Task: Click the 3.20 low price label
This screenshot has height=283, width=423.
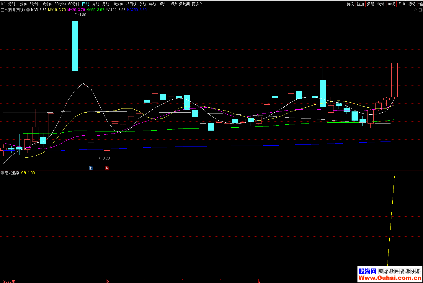Action: click(106, 158)
